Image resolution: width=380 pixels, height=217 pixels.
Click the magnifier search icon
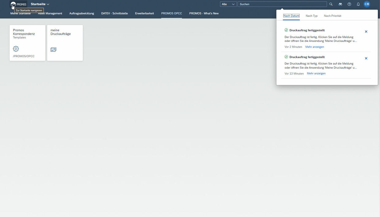tap(331, 4)
